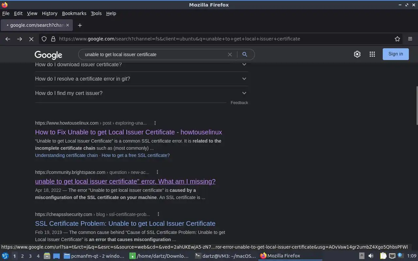Expand "How do I resolve a certificate error in git?"
The height and width of the screenshot is (261, 418).
click(141, 79)
